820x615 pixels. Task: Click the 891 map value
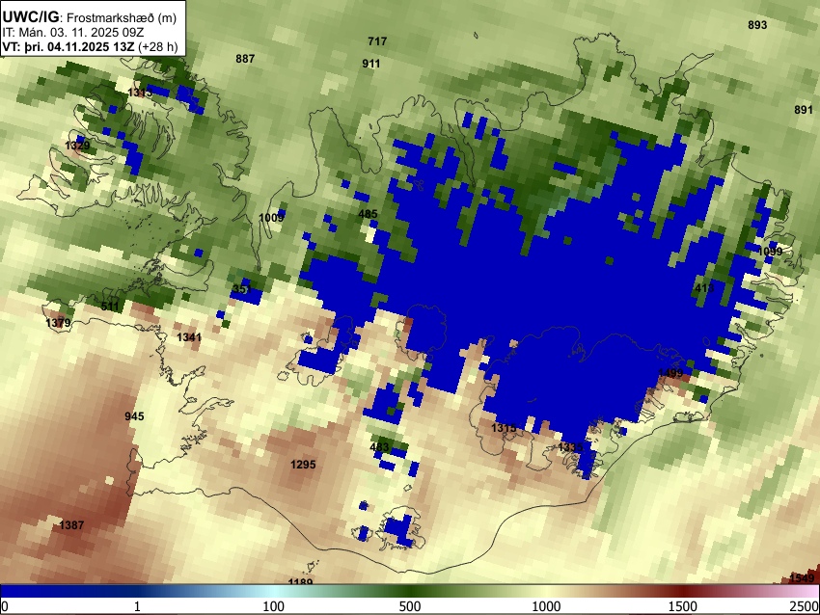(x=804, y=110)
